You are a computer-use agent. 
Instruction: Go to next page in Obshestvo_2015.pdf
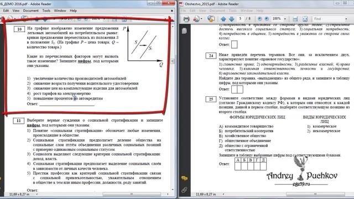tap(231, 19)
